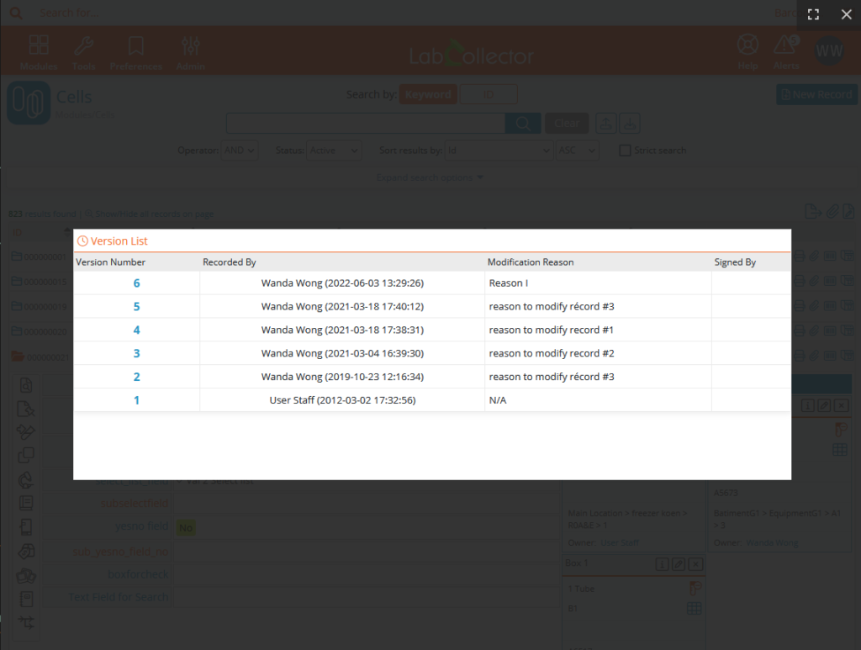The image size is (861, 650).
Task: Open the Alerts warning menu
Action: [x=786, y=52]
